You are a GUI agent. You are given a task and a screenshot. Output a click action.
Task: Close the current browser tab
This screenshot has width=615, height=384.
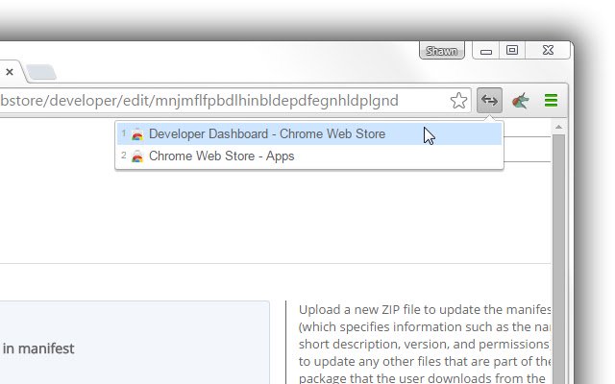tap(10, 72)
